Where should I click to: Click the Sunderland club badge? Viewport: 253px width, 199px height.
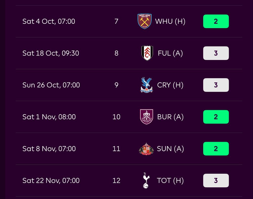pyautogui.click(x=146, y=149)
